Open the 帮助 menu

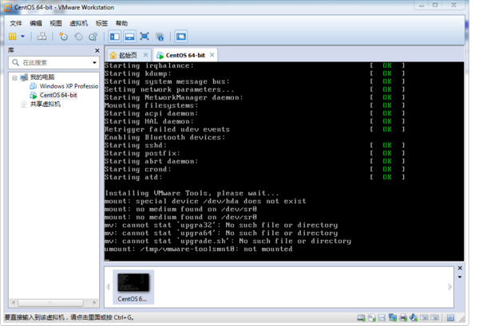[121, 23]
